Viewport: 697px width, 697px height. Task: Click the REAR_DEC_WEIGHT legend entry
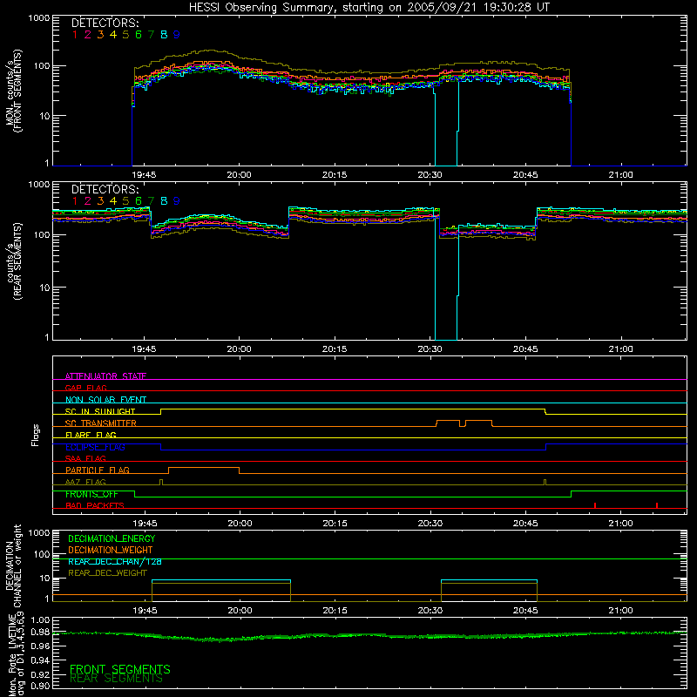pos(107,573)
